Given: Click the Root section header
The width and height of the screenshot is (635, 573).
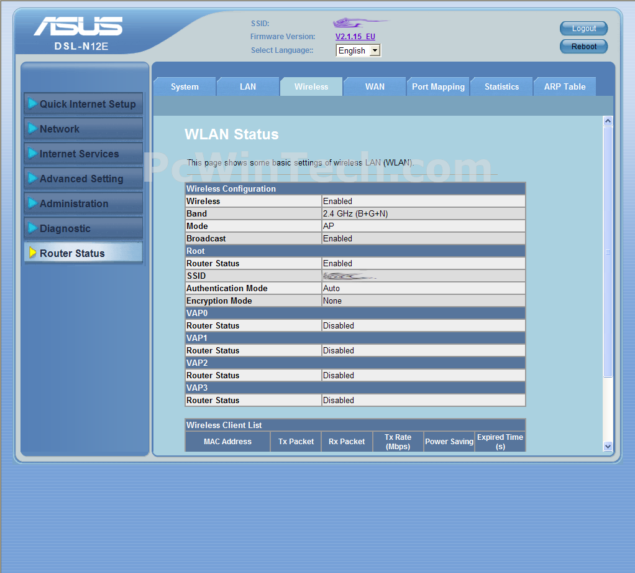Looking at the screenshot, I should pyautogui.click(x=355, y=251).
